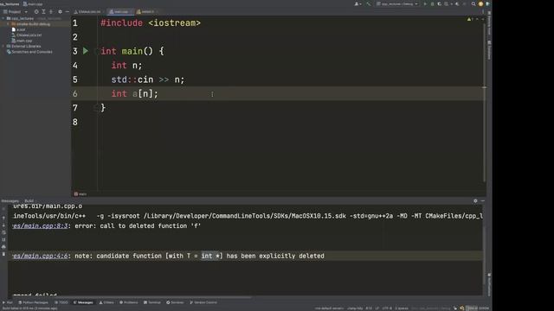
Task: Open the user account dropdown icon
Action: click(x=358, y=3)
